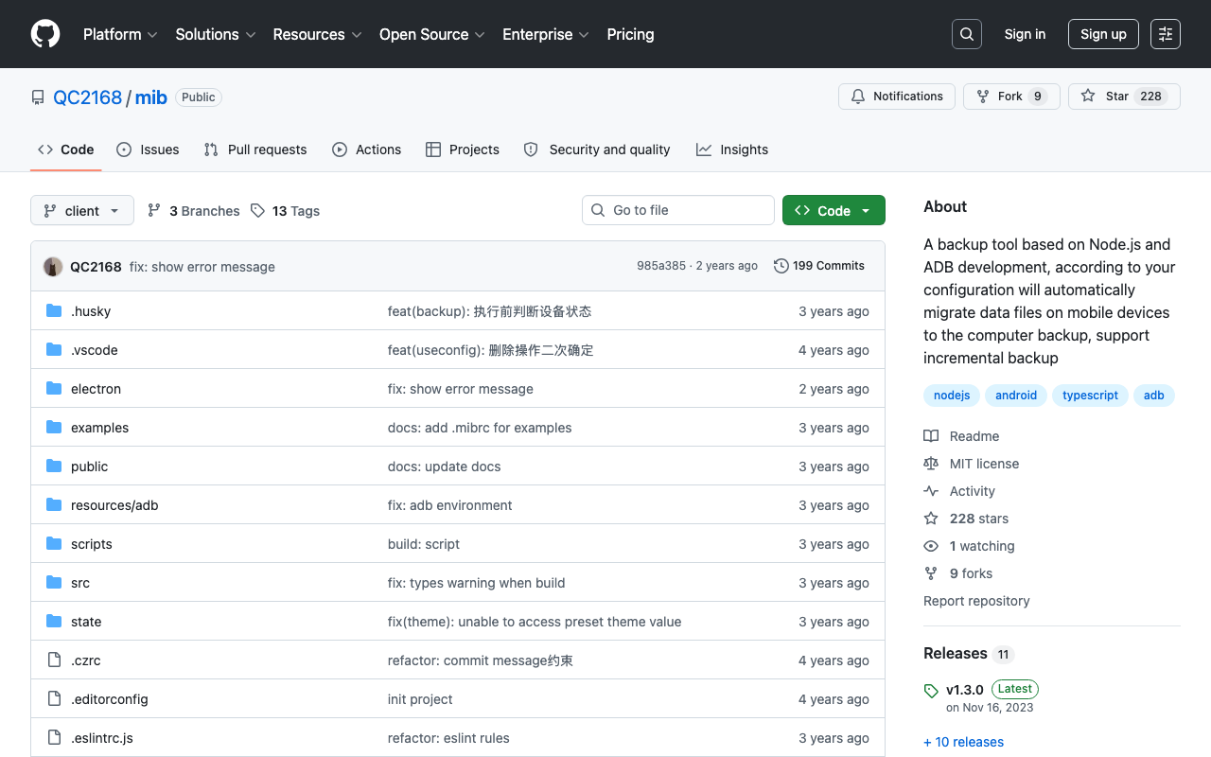1211x757 pixels.
Task: Expand the Solutions menu
Action: coord(216,34)
